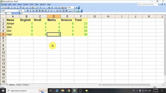Open the Zoom dropdown showing 175%
The image size is (166, 93).
(x=74, y=7)
